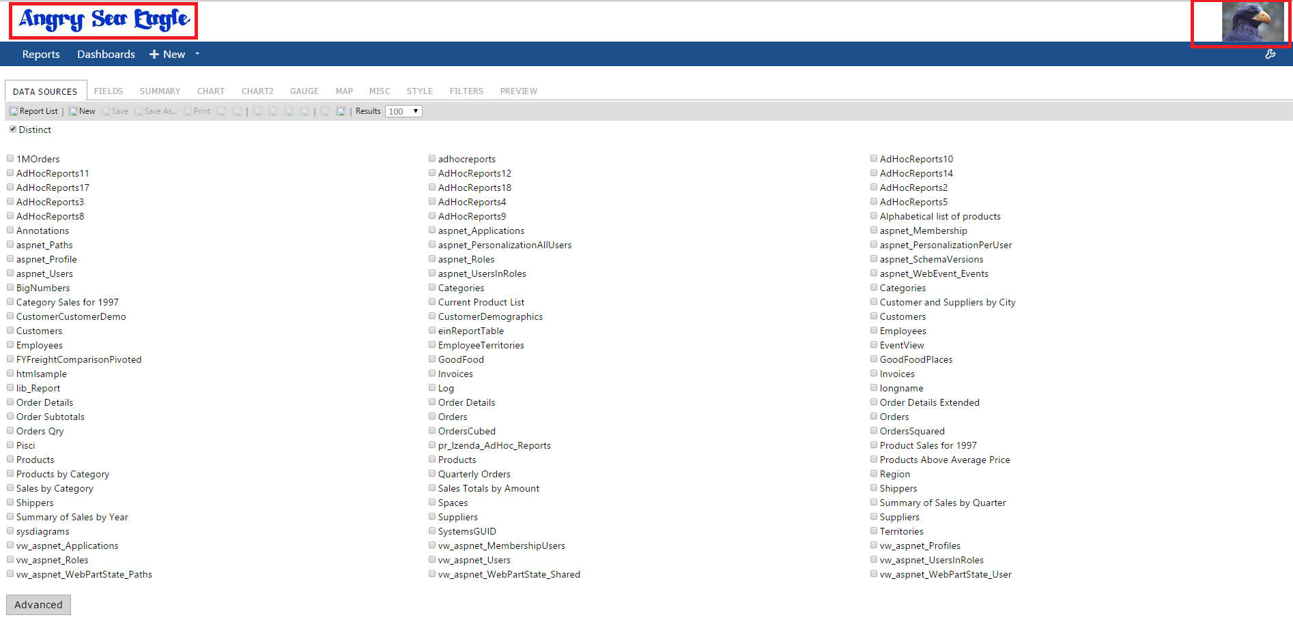The height and width of the screenshot is (626, 1293).
Task: Check the Orders Qry source
Action: (11, 430)
